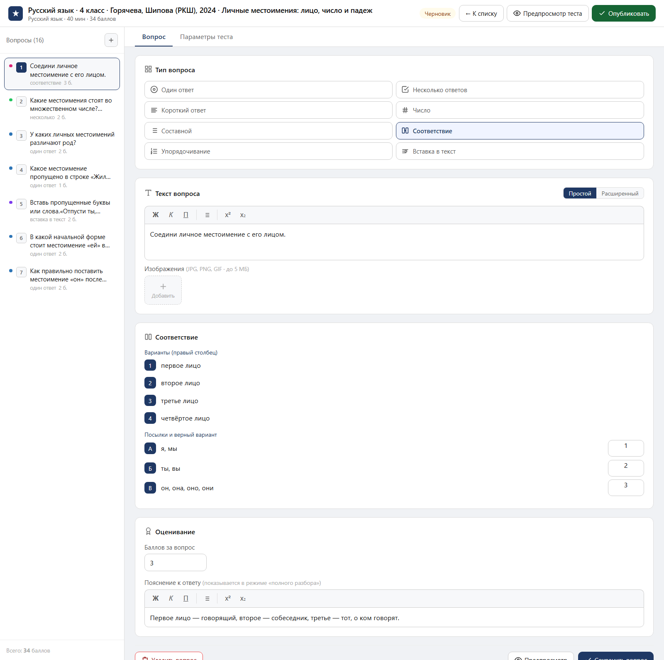
Task: Open the Вопрос tab
Action: (154, 37)
